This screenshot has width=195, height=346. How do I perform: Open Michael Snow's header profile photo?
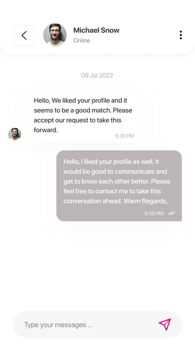(55, 35)
